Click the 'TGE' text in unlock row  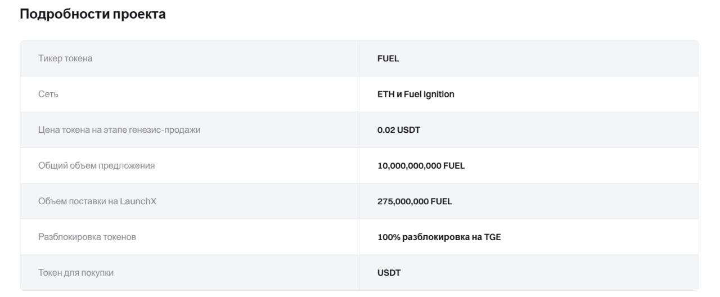(493, 237)
